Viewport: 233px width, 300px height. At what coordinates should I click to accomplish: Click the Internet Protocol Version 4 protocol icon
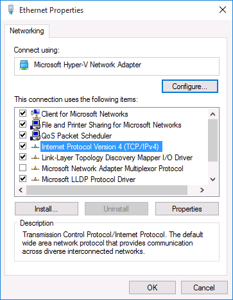tap(35, 147)
